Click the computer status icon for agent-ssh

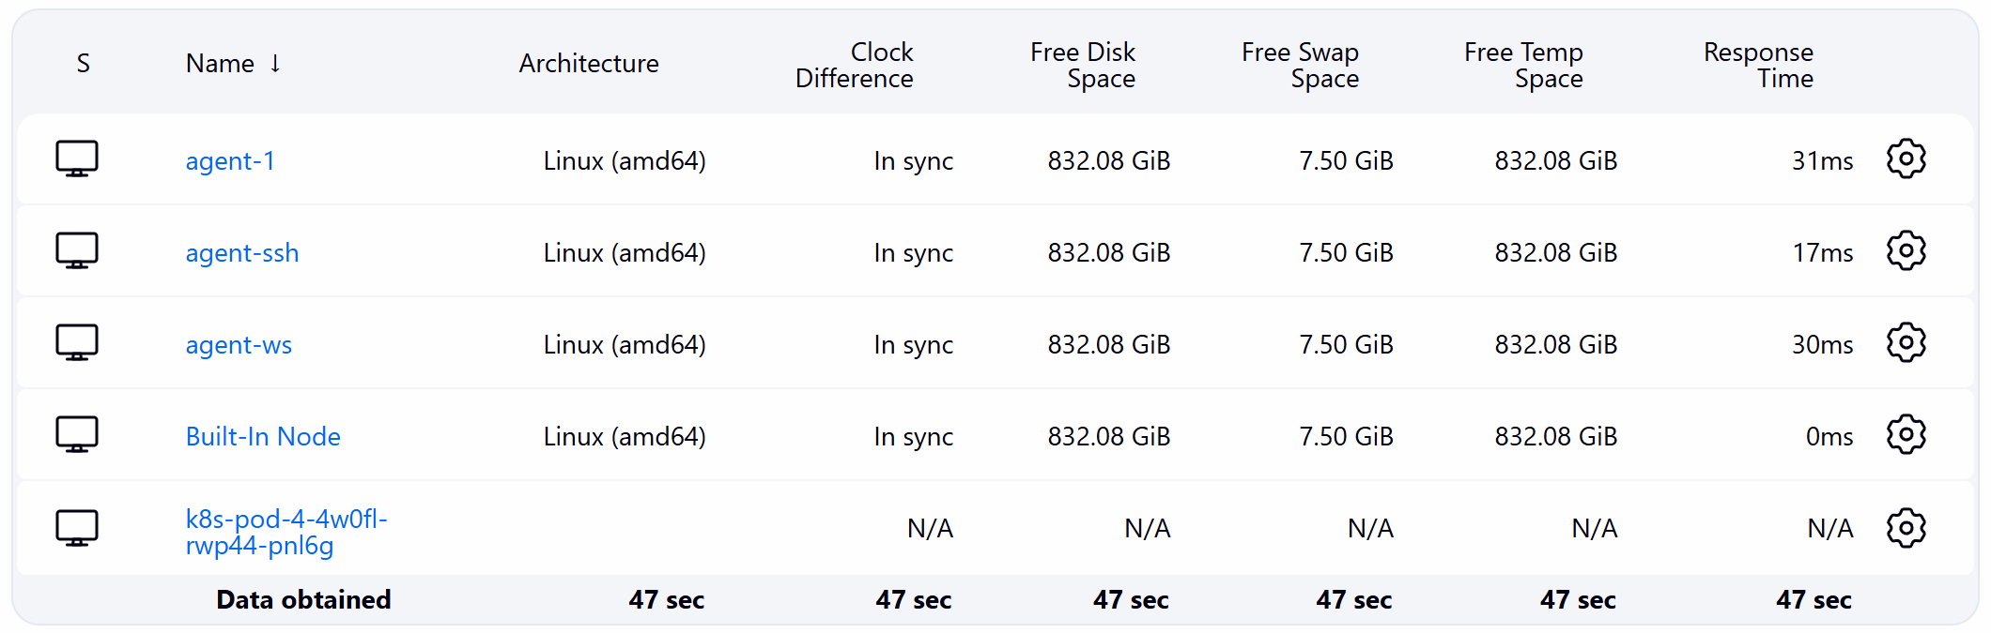pos(77,251)
